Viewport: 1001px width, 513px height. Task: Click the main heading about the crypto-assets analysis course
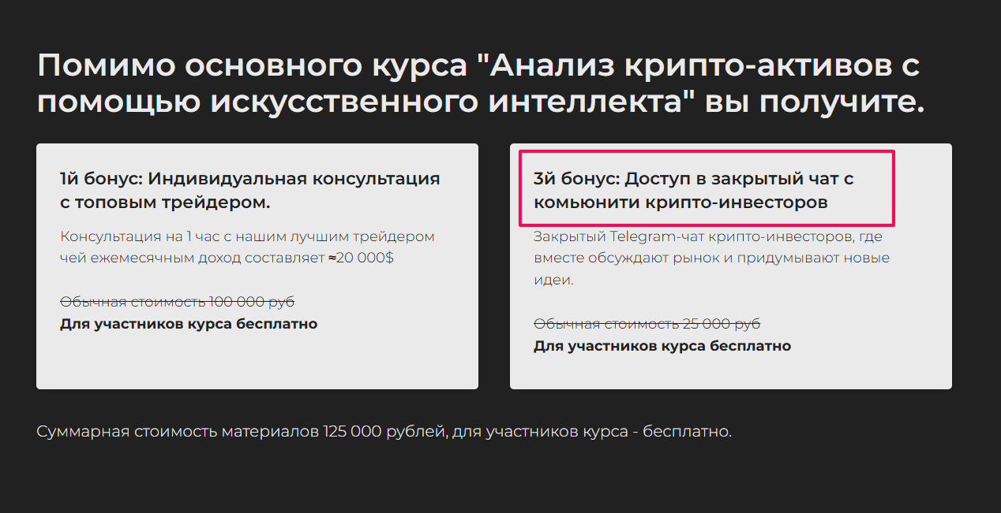(481, 84)
